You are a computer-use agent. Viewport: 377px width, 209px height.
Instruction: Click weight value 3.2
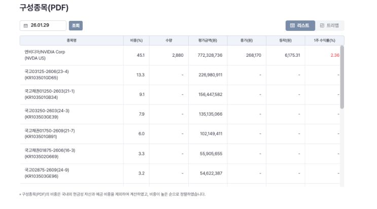[x=142, y=173]
